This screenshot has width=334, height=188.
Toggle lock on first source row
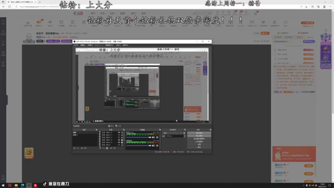pyautogui.click(x=122, y=132)
